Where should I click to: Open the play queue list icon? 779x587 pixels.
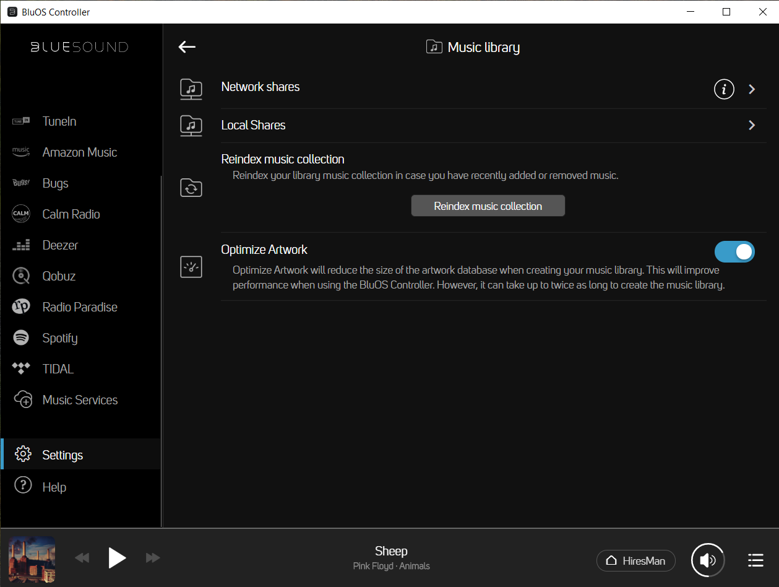755,560
